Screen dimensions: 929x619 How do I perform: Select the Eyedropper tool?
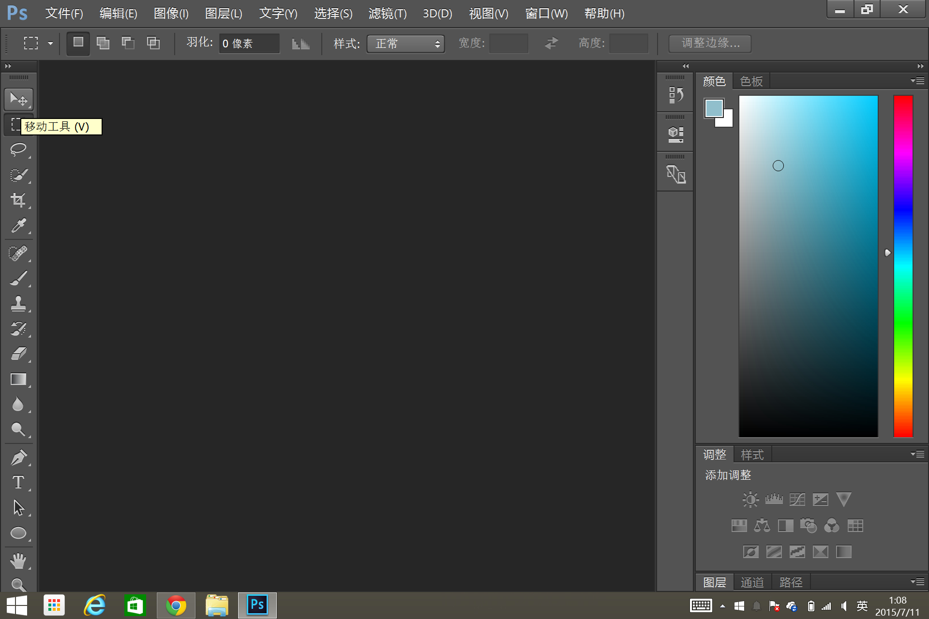point(18,225)
